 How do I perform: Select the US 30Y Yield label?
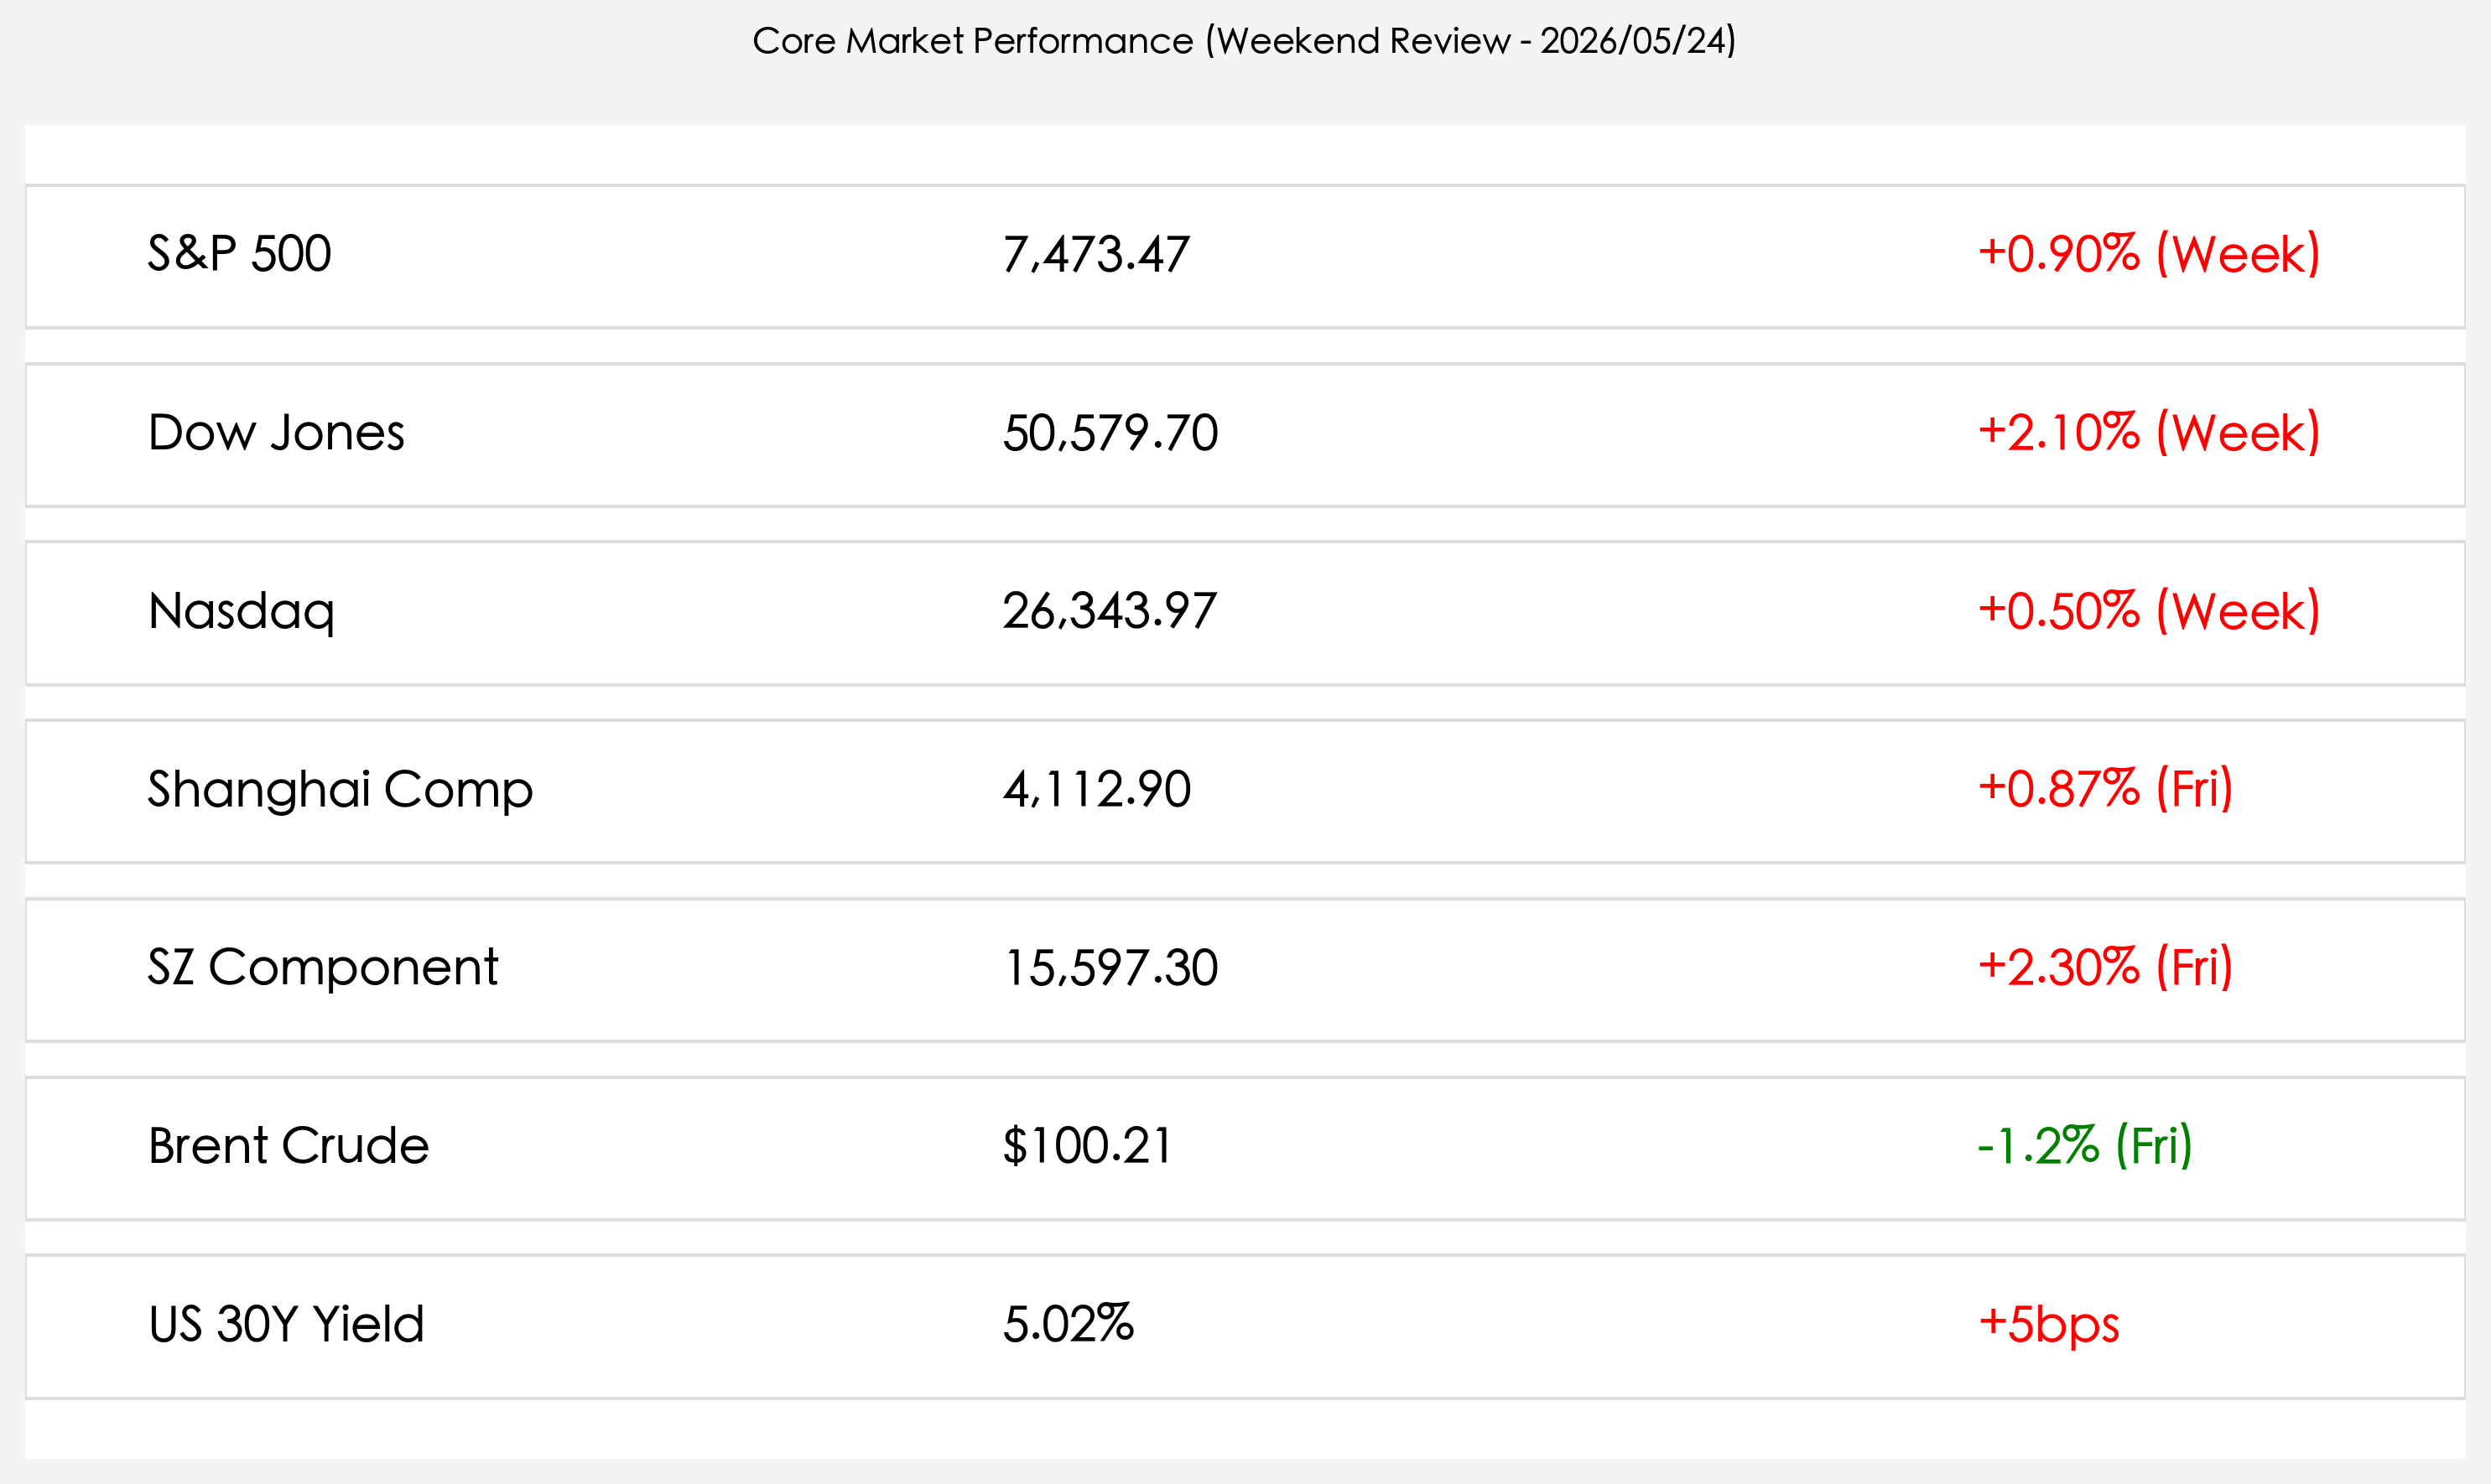[x=286, y=1325]
